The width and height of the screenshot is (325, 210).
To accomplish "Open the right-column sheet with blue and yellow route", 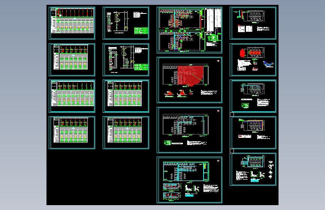I will pos(253,133).
